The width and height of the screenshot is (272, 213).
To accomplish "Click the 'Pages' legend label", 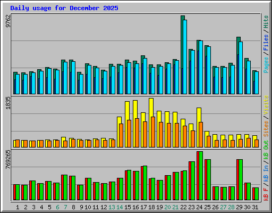I will tap(266, 65).
